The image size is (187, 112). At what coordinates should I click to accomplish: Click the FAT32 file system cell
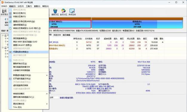(x=89, y=42)
